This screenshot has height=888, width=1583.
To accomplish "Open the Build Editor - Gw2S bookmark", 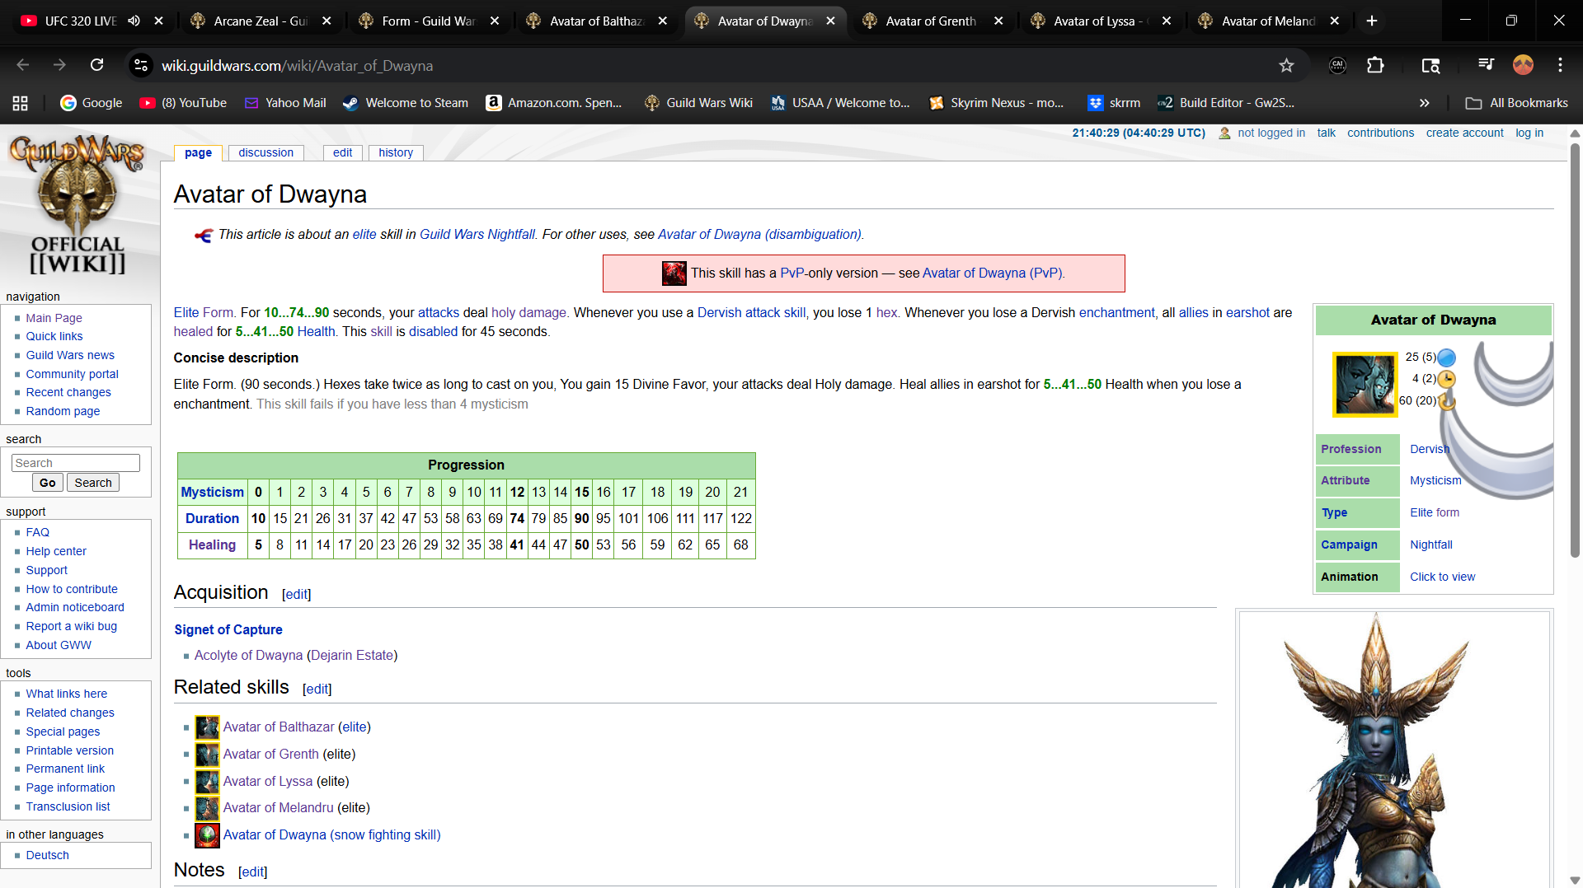I will click(1226, 103).
